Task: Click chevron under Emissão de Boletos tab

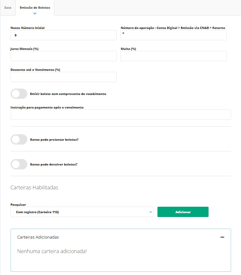Action: [x=35, y=14]
